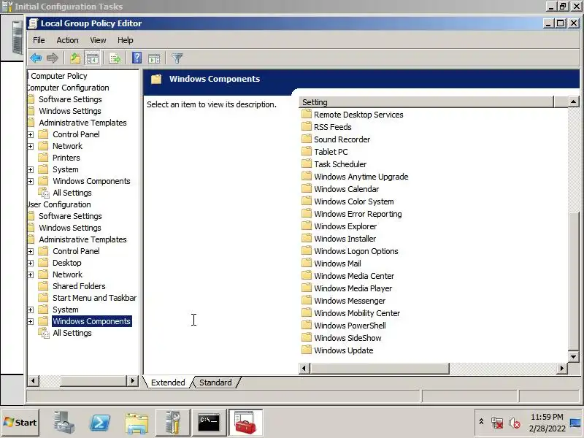Click the tree pane scroll right arrow
Viewport: 584px width, 438px height.
pos(132,380)
